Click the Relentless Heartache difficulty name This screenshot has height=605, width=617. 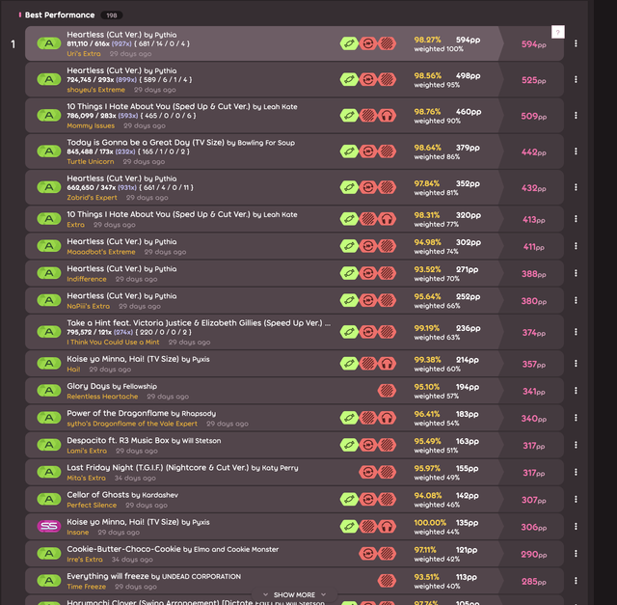[x=102, y=397]
